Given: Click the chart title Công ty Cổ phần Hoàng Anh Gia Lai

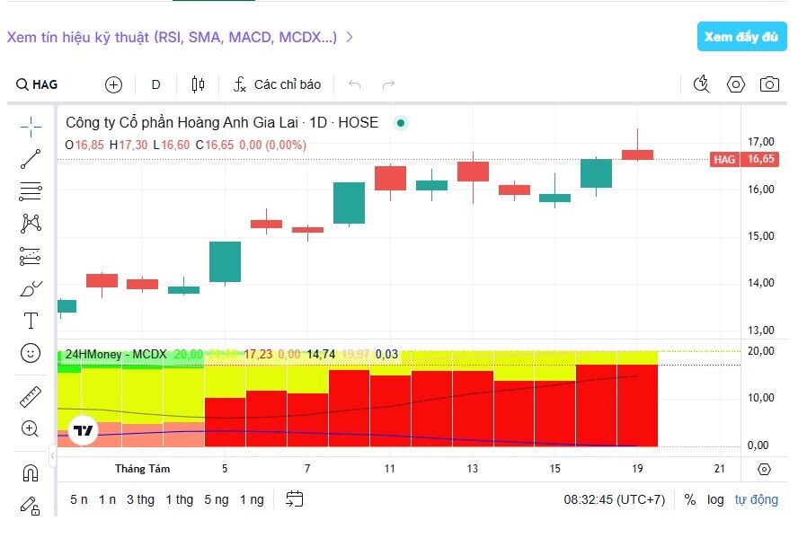Looking at the screenshot, I should (x=182, y=122).
